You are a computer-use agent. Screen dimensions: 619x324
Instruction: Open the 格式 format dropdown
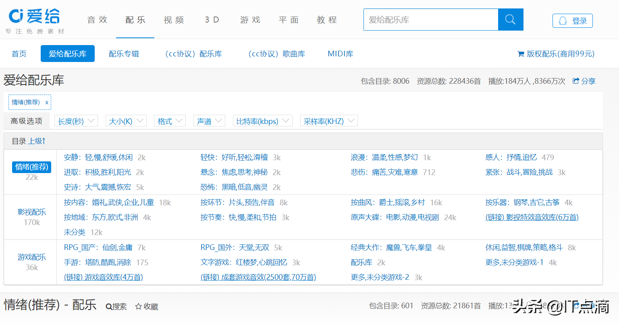click(170, 121)
